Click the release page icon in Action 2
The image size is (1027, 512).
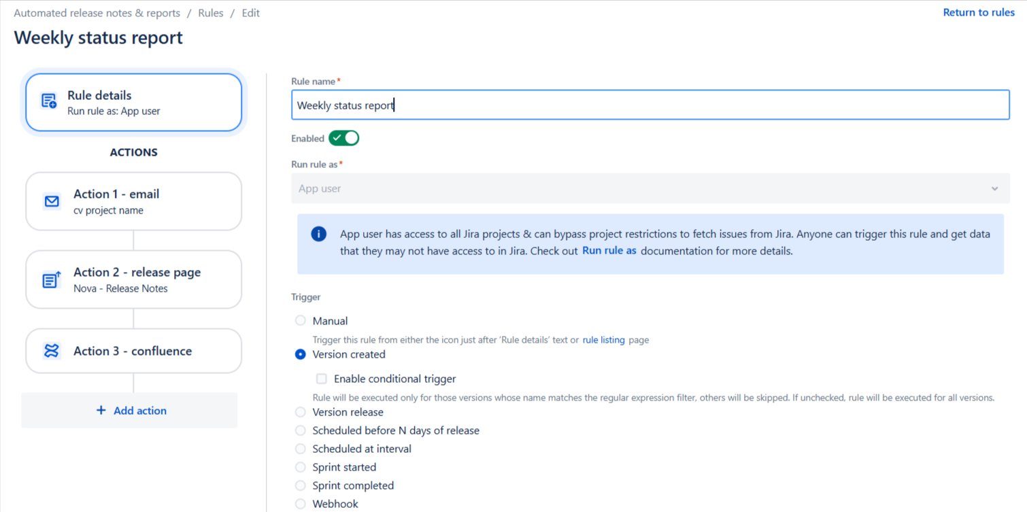click(52, 279)
